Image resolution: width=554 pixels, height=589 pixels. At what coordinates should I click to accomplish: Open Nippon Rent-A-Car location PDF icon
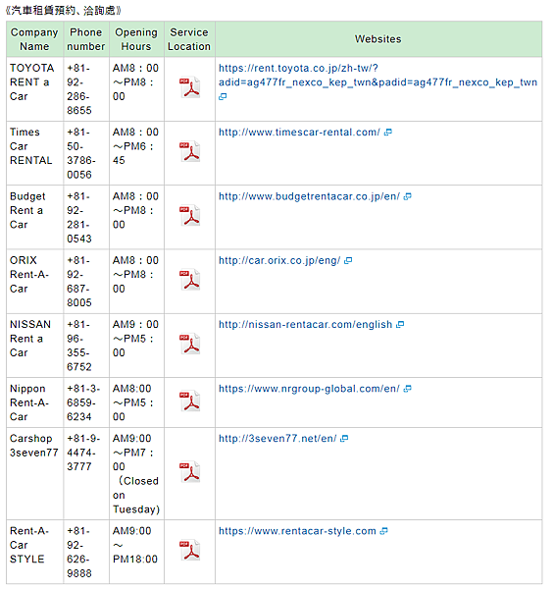190,401
